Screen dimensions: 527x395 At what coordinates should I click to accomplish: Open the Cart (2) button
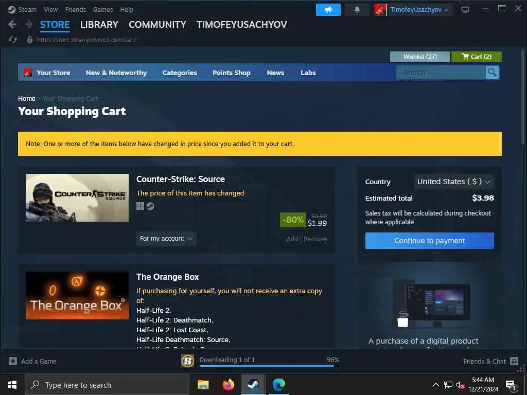[476, 57]
